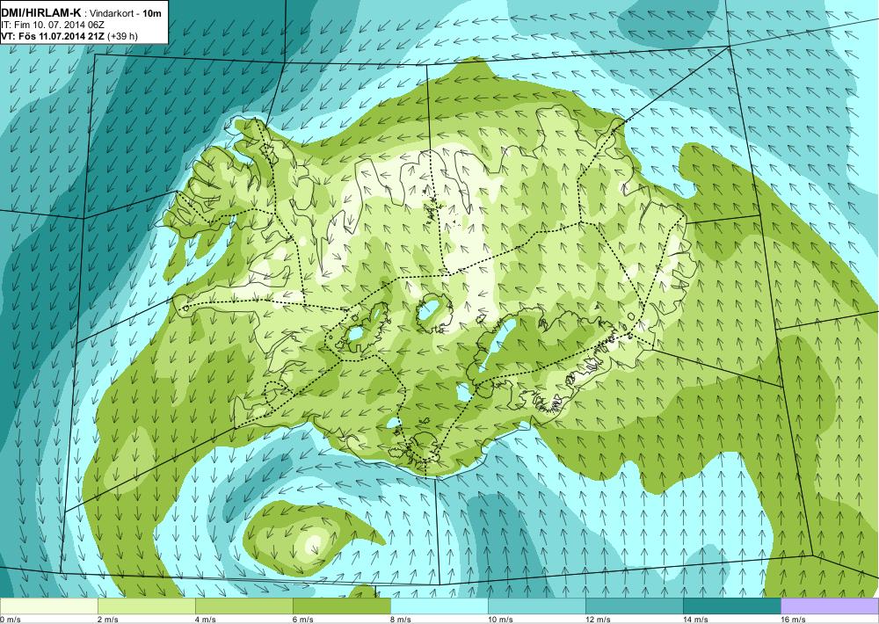The width and height of the screenshot is (879, 624).
Task: Click the '10 m/s' legend label
Action: 501,620
